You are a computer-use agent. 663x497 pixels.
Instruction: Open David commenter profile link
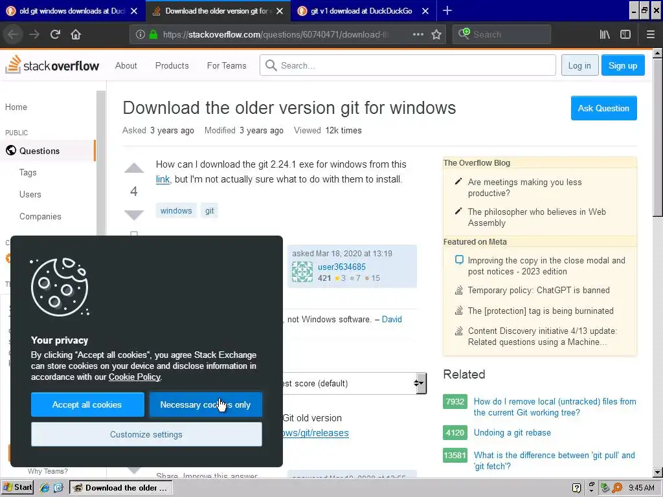(x=392, y=319)
